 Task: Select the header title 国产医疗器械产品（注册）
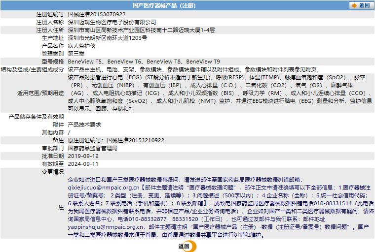pos(164,5)
